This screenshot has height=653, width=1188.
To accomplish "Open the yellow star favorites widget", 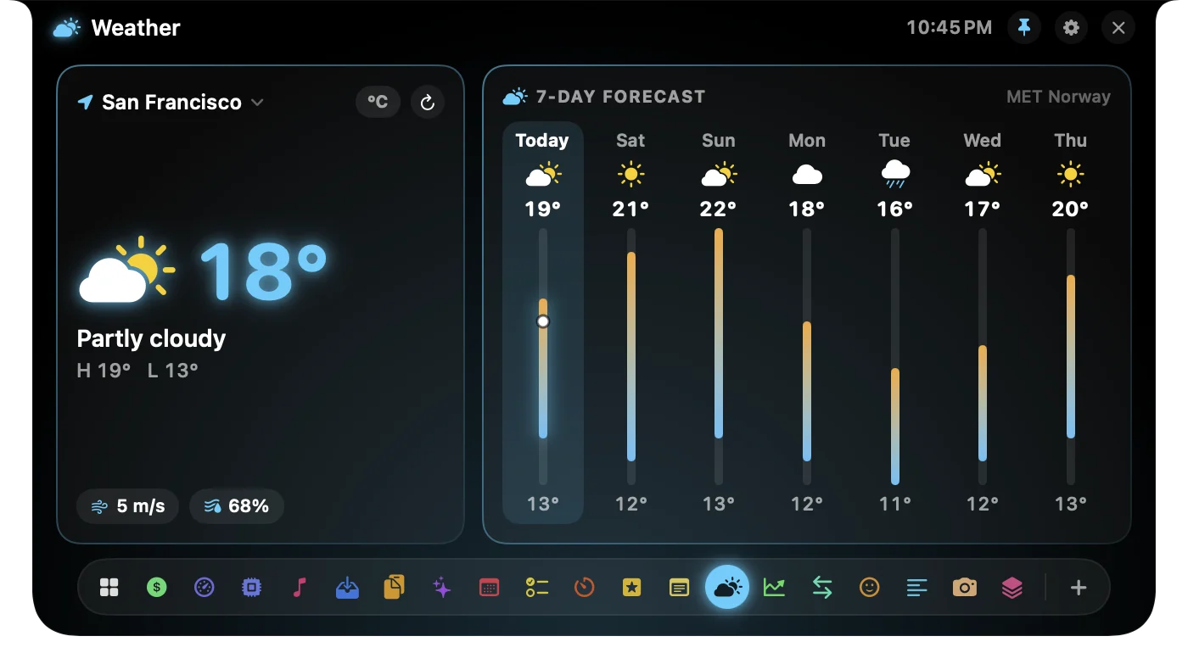I will click(631, 587).
